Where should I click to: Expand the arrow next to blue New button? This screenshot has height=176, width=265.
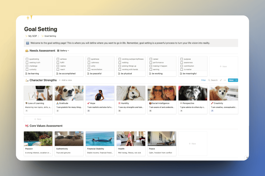pos(236,80)
